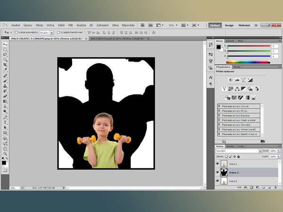Click the Vibrance adjustment icon
The image size is (283, 212).
(x=225, y=89)
